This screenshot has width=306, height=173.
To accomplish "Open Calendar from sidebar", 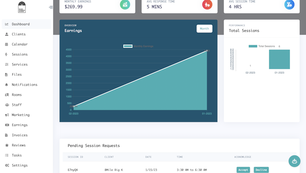I will coord(27,44).
